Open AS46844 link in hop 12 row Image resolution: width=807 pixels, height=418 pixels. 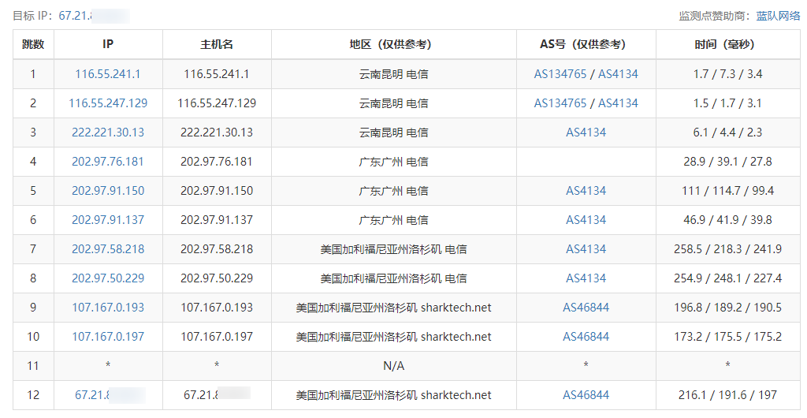(x=586, y=395)
